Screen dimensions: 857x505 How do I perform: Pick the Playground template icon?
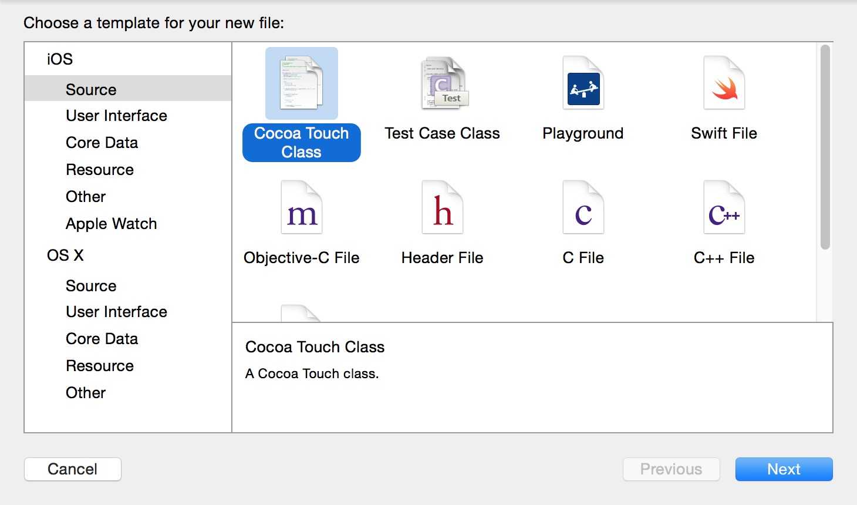coord(583,83)
